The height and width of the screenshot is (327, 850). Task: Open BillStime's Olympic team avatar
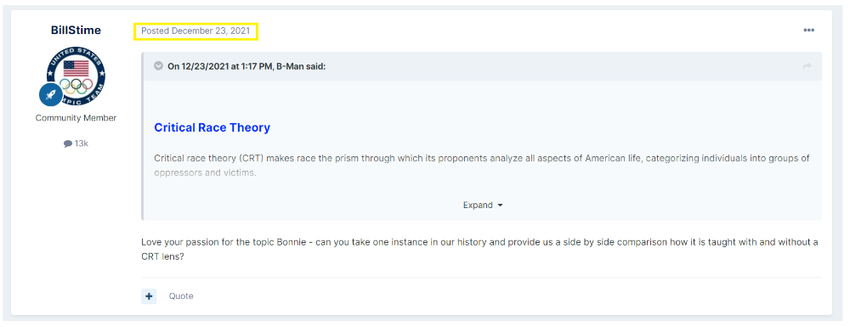click(76, 76)
